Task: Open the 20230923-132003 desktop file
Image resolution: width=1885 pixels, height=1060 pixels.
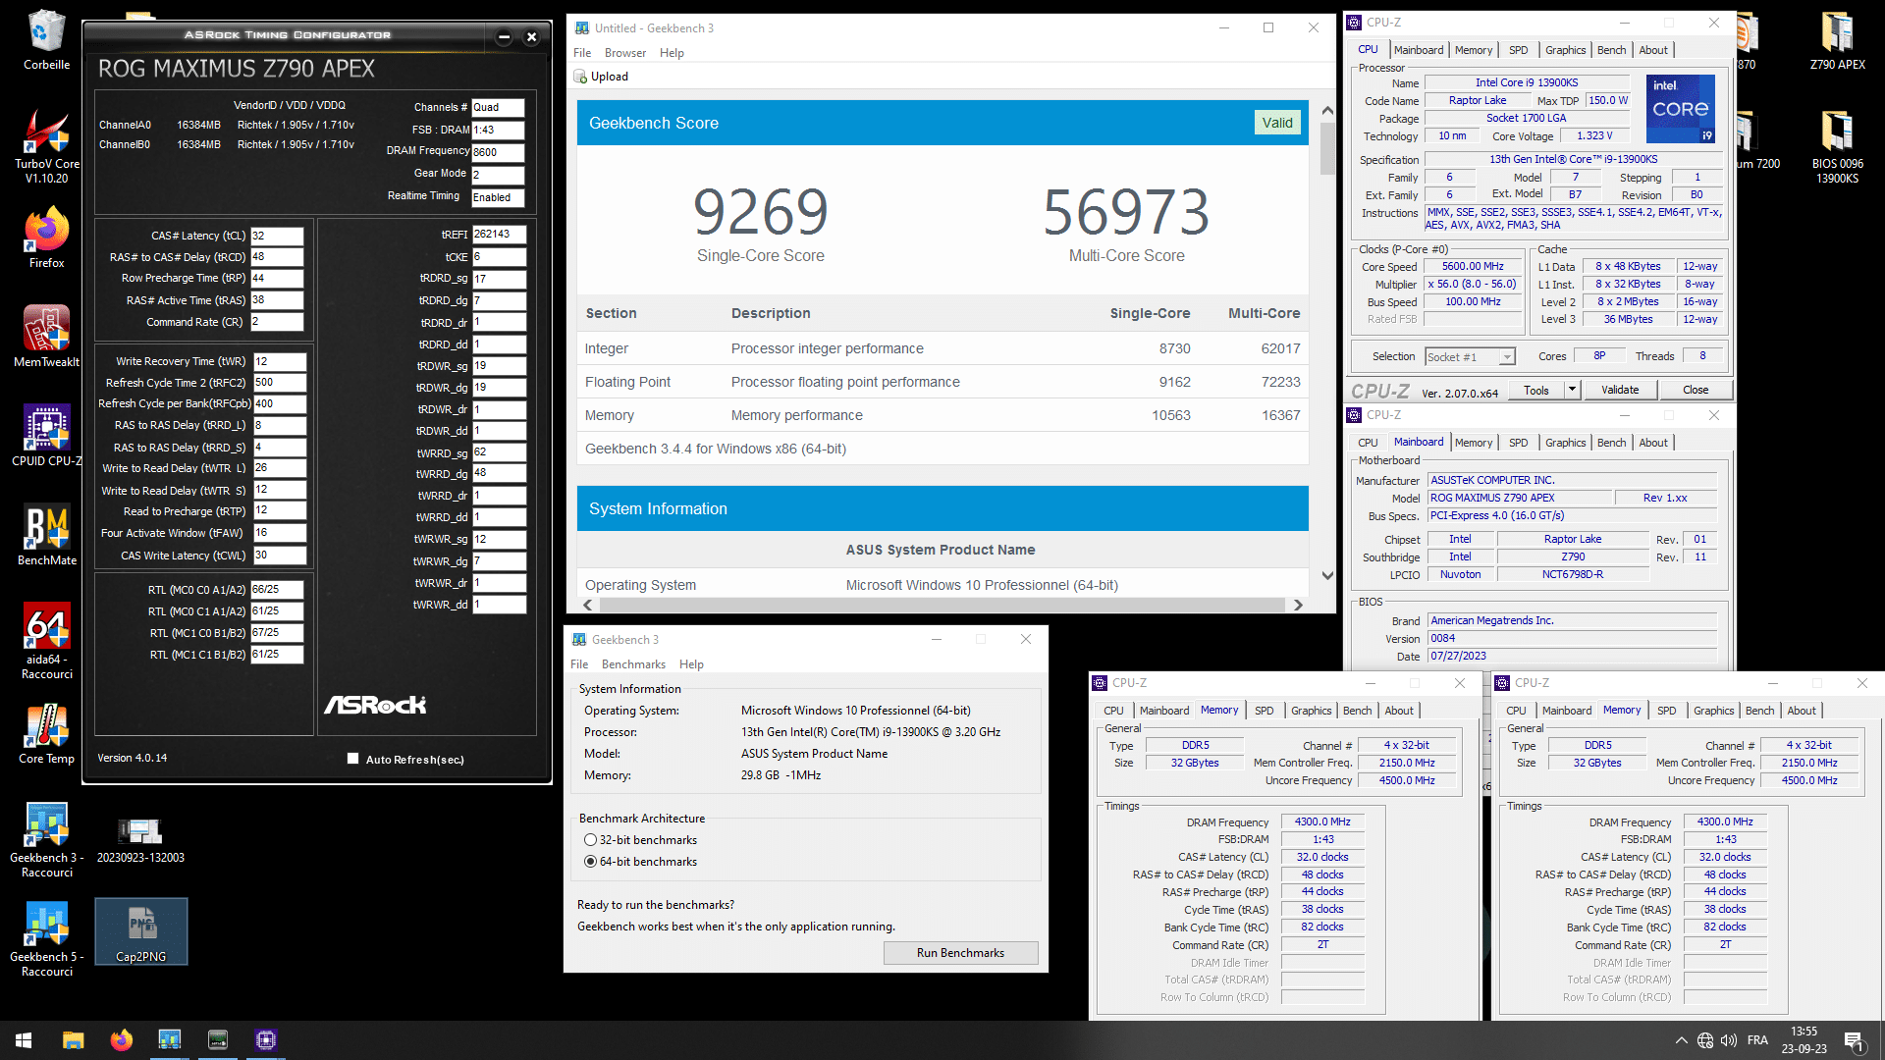Action: point(140,840)
